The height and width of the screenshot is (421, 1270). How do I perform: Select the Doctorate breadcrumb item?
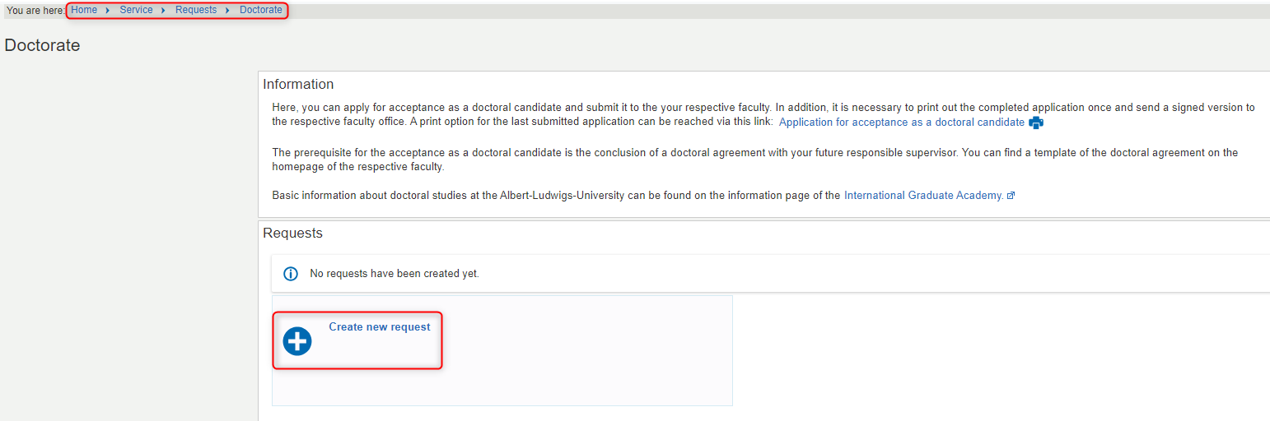(x=261, y=10)
